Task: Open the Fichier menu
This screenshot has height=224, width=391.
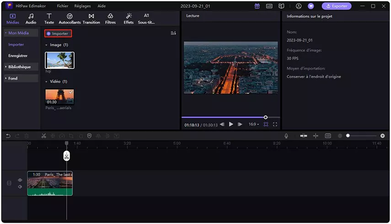Action: click(x=62, y=6)
